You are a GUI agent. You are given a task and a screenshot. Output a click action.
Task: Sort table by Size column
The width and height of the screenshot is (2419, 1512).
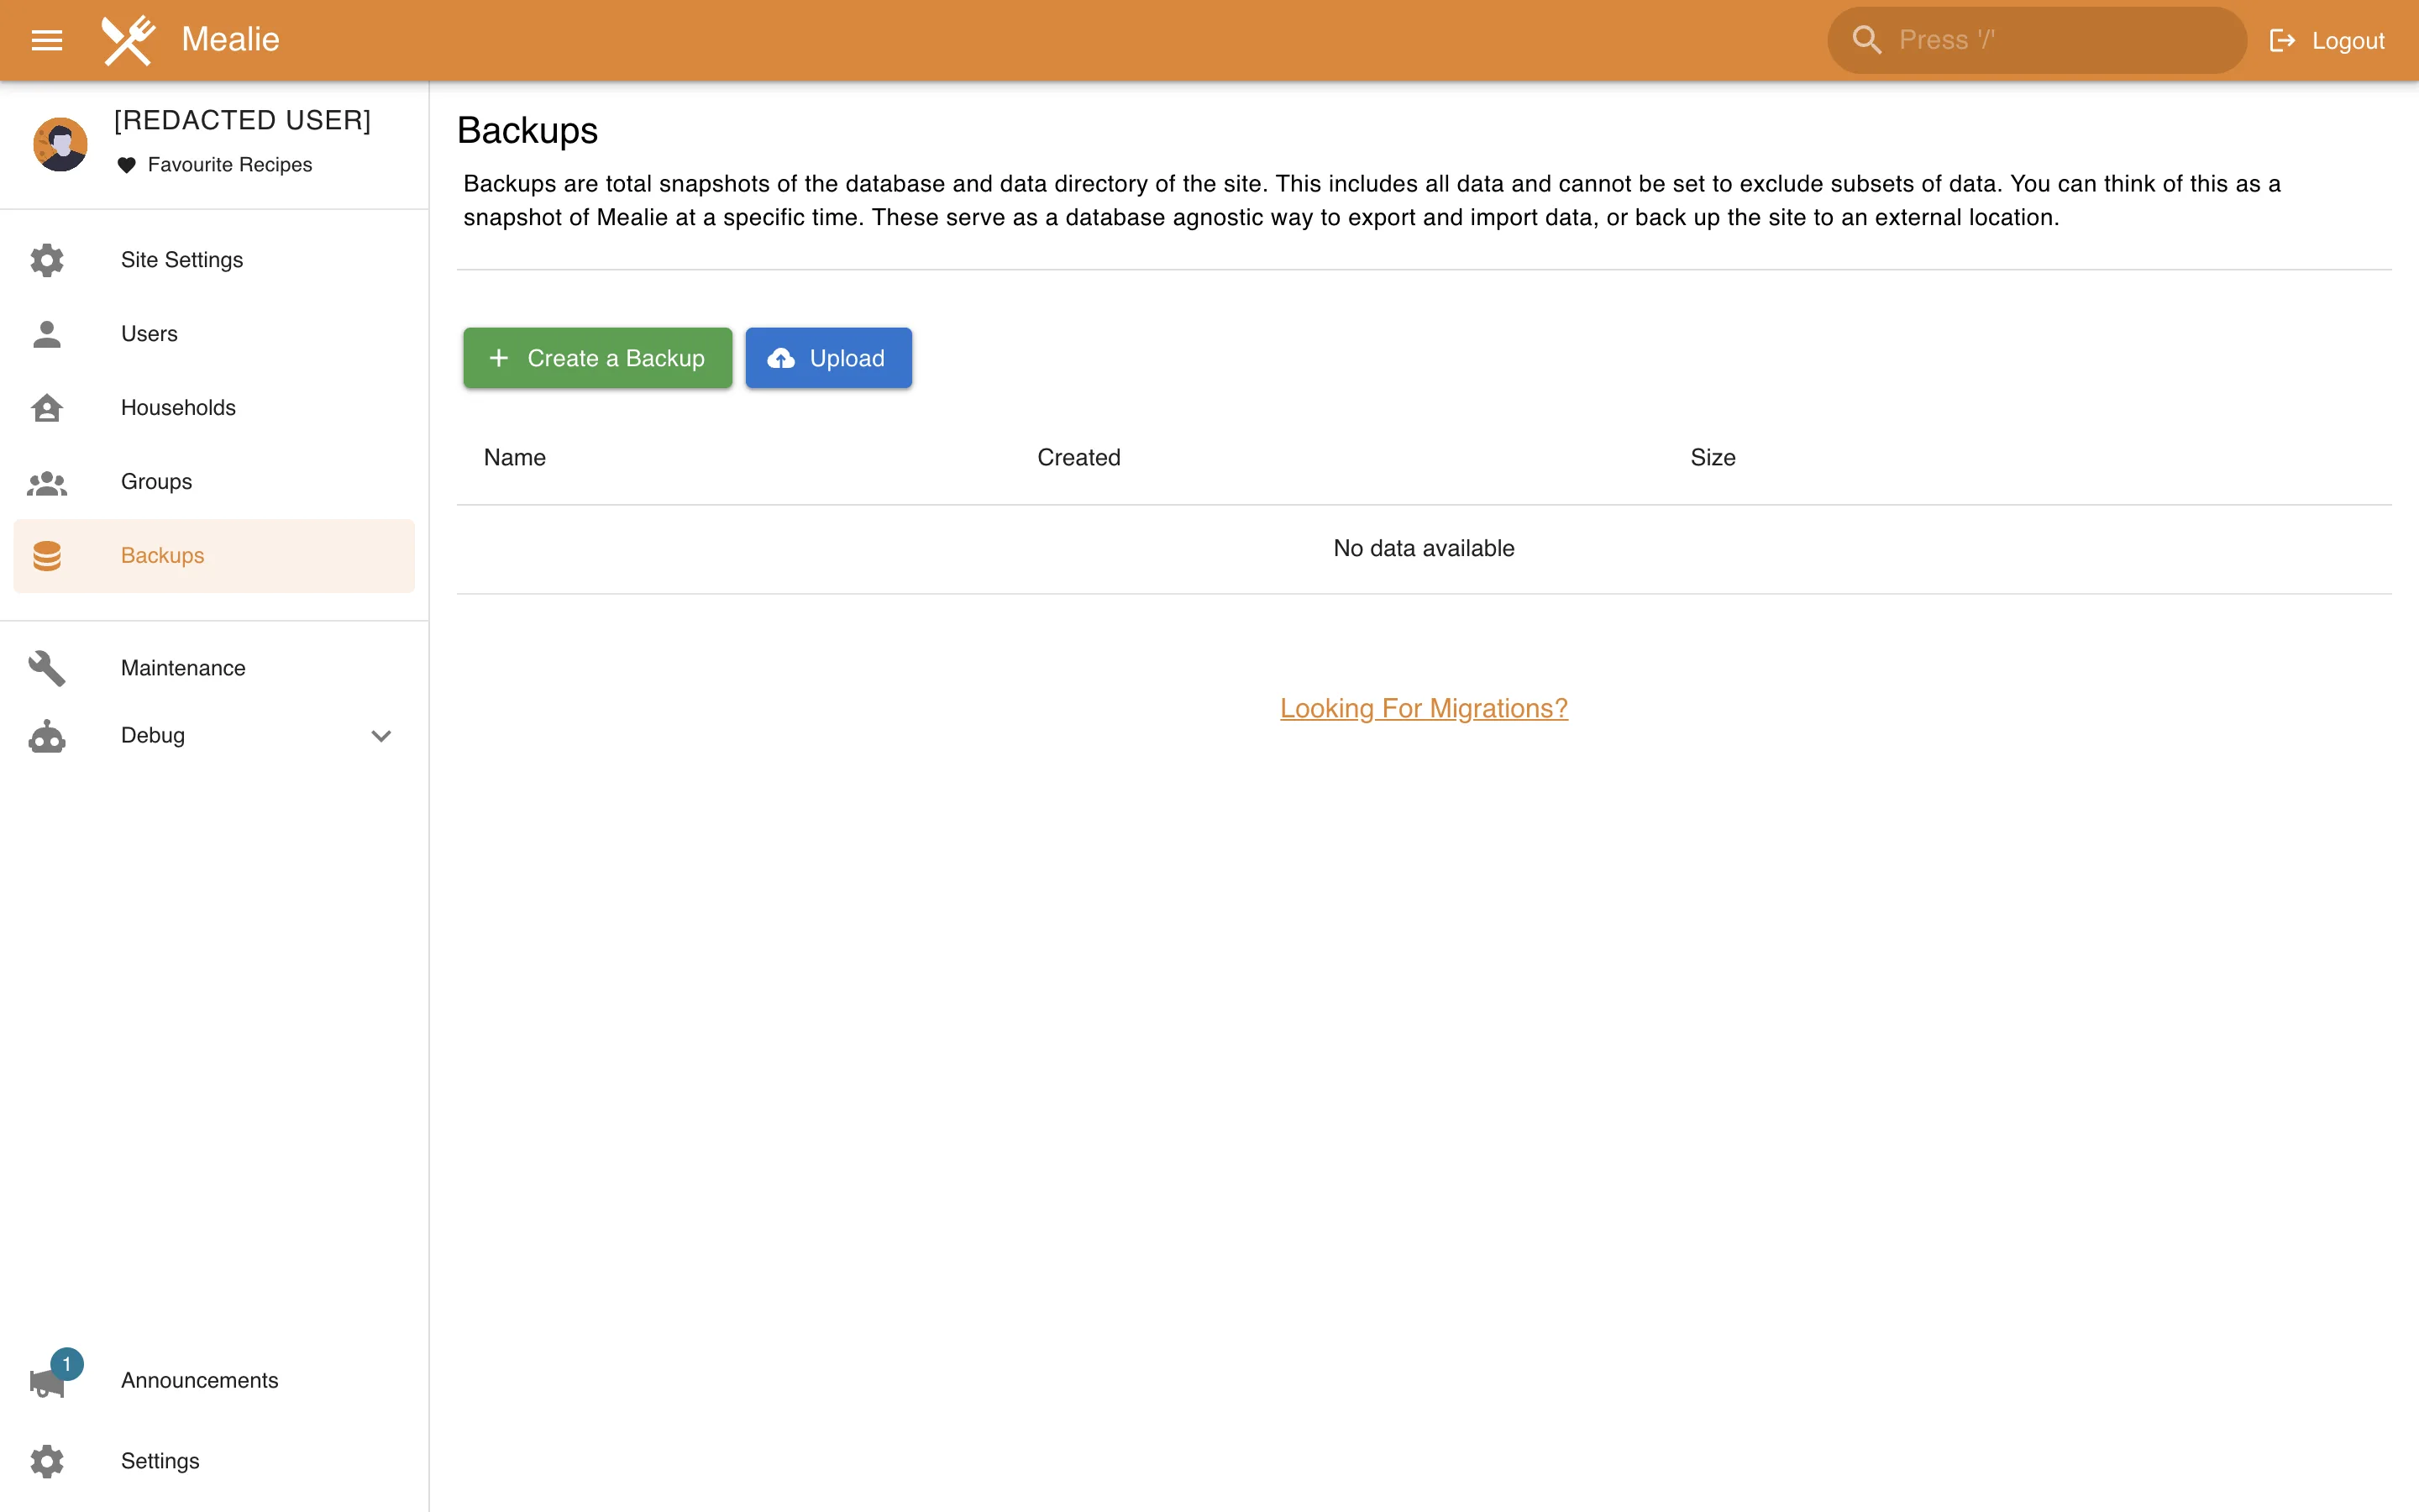coord(1713,458)
